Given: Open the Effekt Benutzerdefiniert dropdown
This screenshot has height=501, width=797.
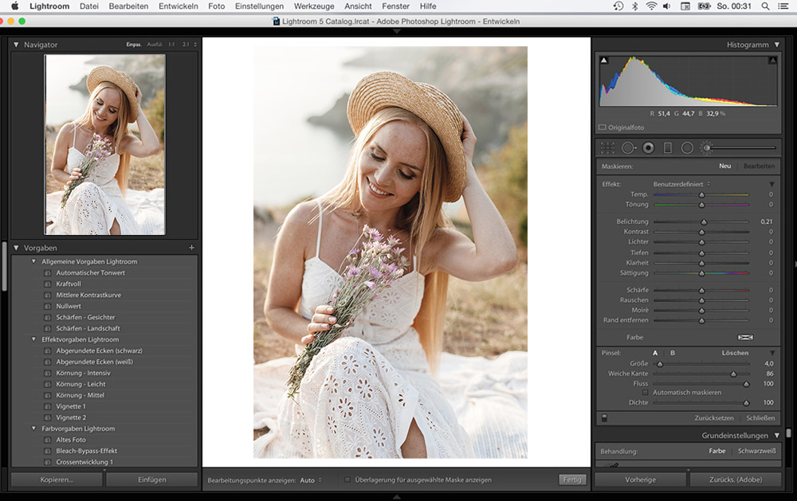Looking at the screenshot, I should 681,184.
